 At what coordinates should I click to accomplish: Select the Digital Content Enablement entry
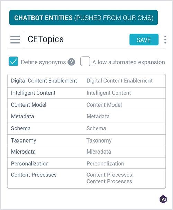tap(44, 81)
